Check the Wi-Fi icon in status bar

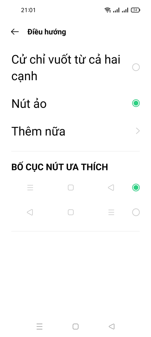(108, 10)
